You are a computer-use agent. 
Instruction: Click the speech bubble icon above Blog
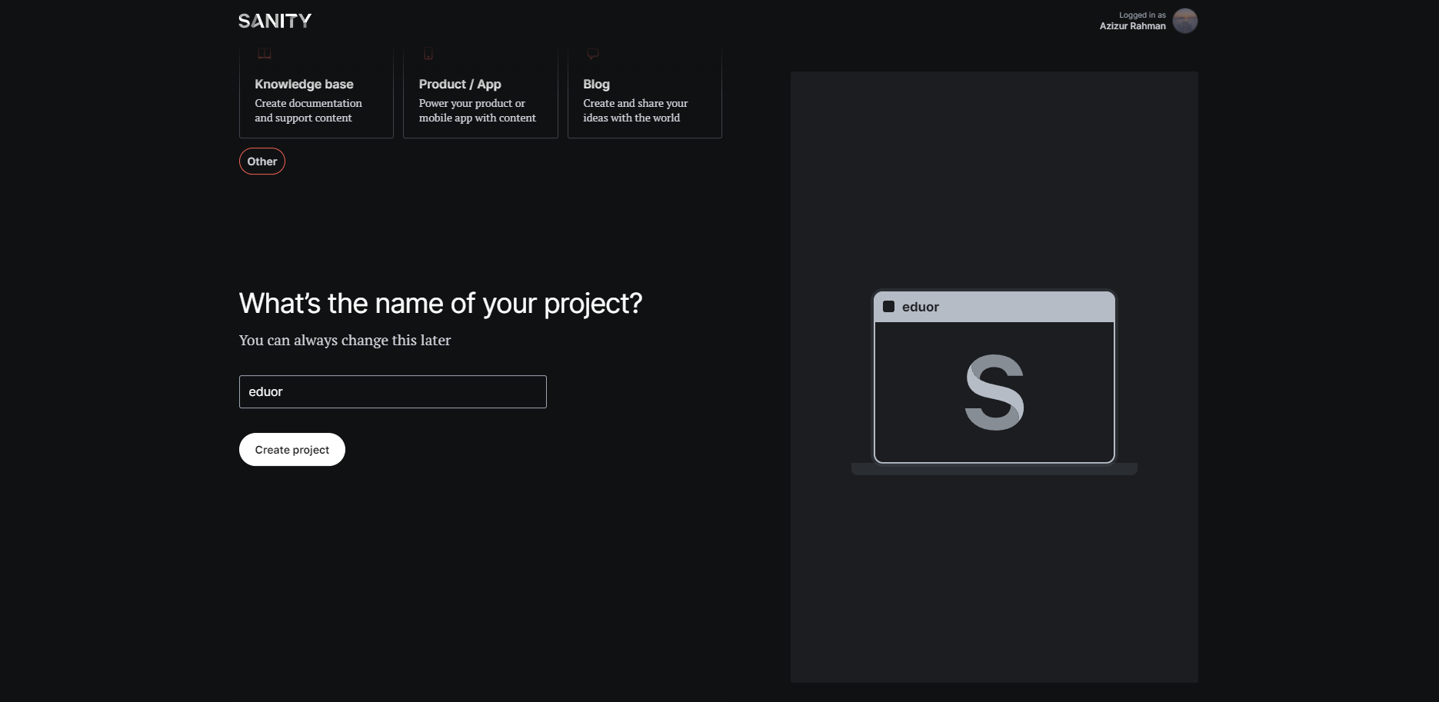[x=593, y=54]
